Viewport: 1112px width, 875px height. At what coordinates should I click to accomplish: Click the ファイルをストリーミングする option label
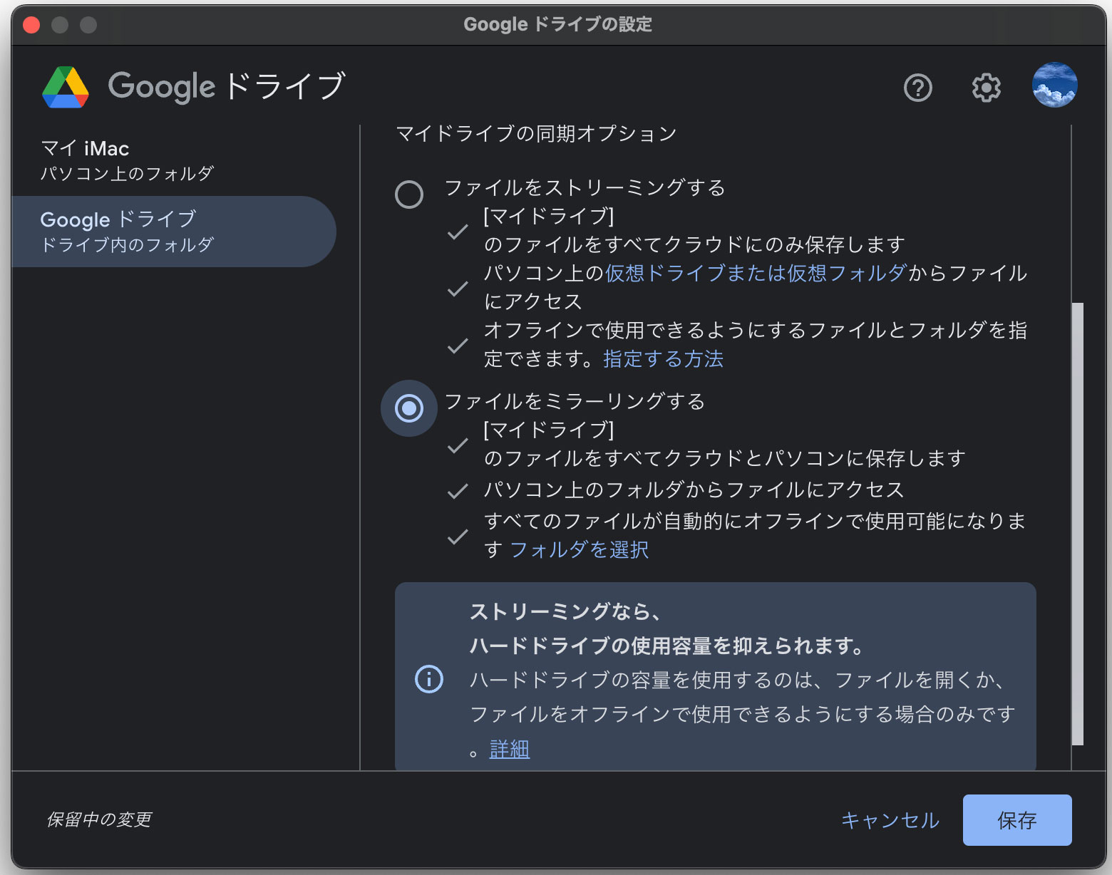tap(585, 187)
